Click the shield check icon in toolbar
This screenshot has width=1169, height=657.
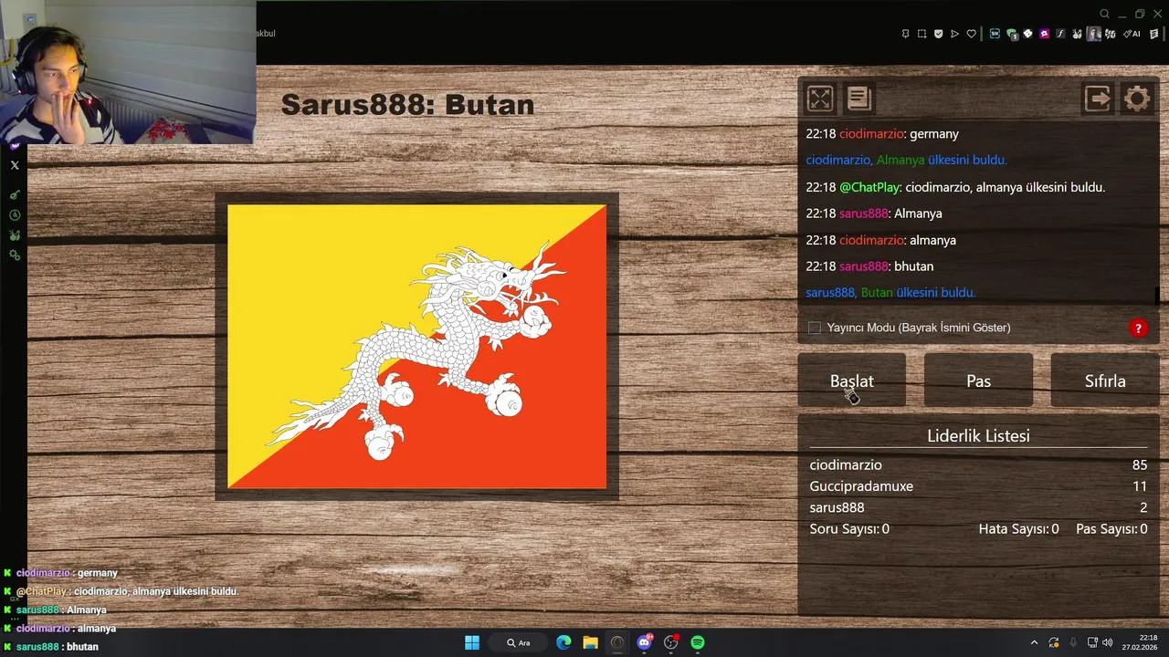[938, 34]
